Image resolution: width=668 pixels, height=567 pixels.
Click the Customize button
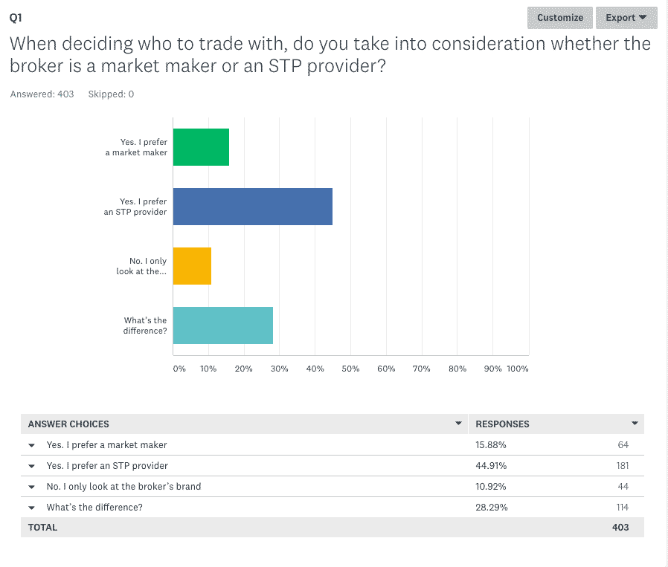click(x=560, y=18)
